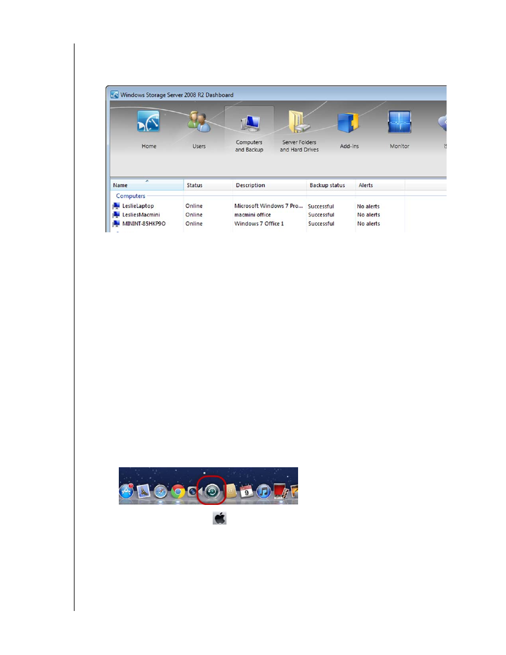Image resolution: width=506 pixels, height=655 pixels.
Task: Open the App Store in the Dock
Action: click(126, 492)
